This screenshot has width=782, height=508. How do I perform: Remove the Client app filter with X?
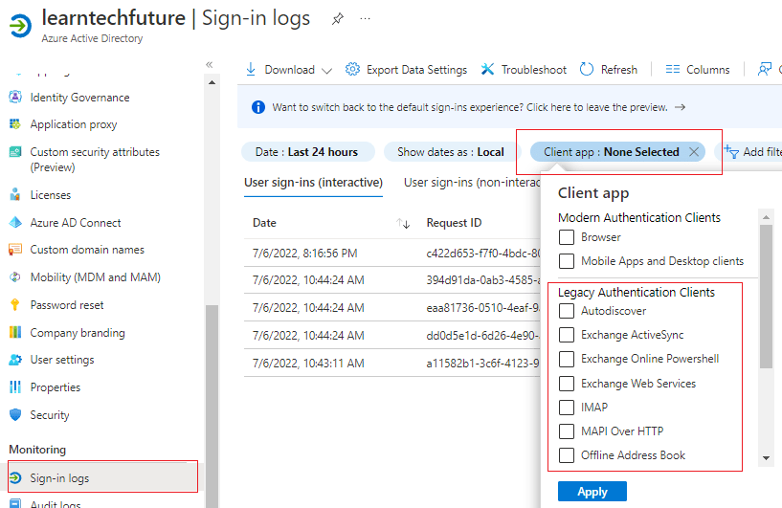tap(694, 152)
